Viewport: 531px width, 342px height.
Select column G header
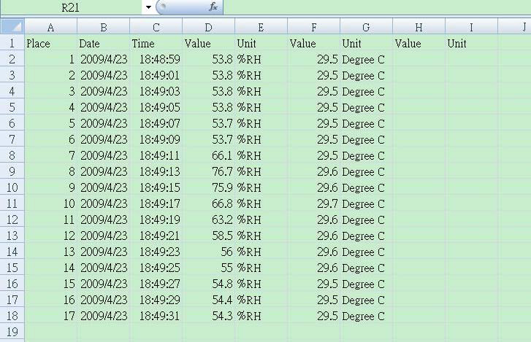367,27
